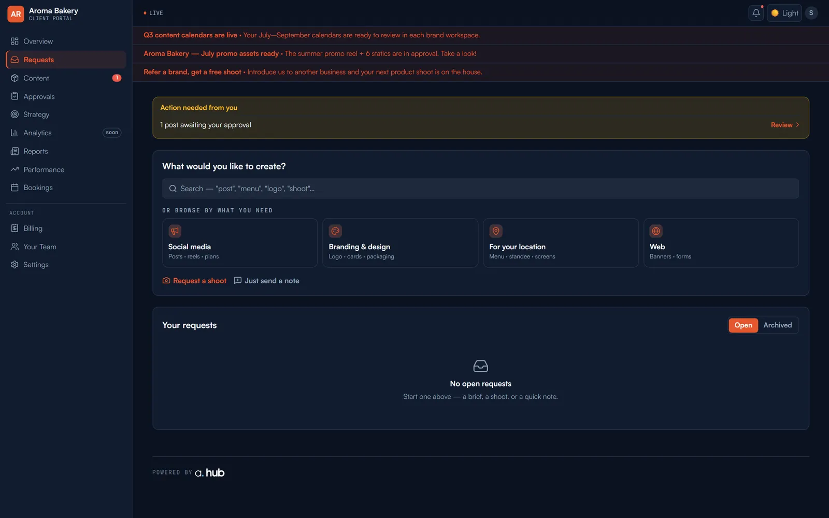The image size is (829, 518).
Task: Select the Requests inbox icon in sidebar
Action: tap(15, 60)
